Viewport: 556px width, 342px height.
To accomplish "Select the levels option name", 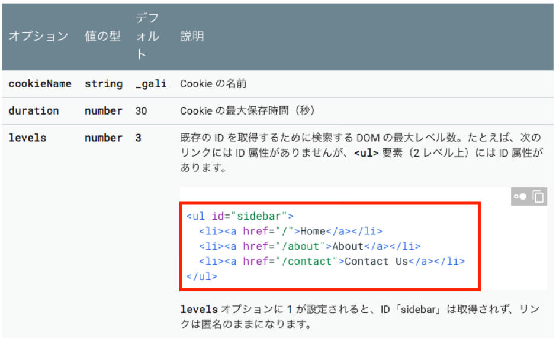I will coord(27,138).
